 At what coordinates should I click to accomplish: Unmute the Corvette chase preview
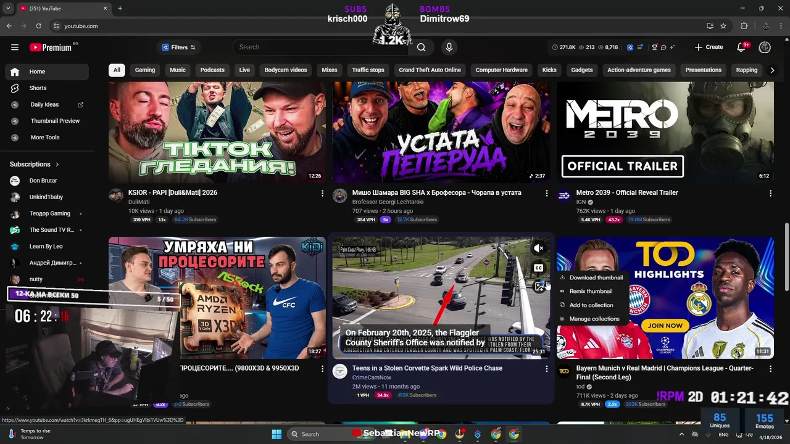coord(539,248)
